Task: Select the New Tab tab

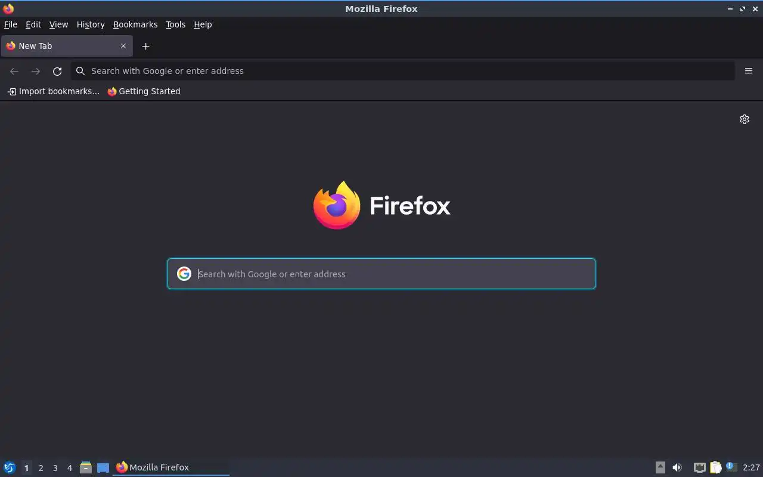Action: tap(67, 46)
